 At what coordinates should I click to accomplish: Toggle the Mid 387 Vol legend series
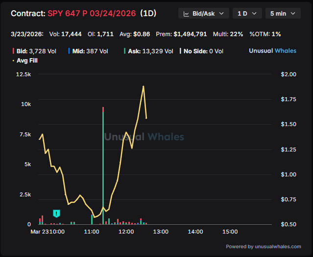point(88,51)
